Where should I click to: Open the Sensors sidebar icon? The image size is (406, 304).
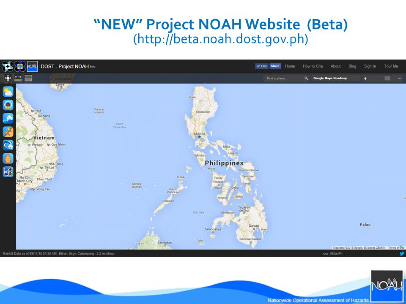tap(8, 105)
